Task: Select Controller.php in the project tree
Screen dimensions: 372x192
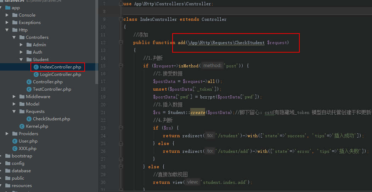Action: 47,82
